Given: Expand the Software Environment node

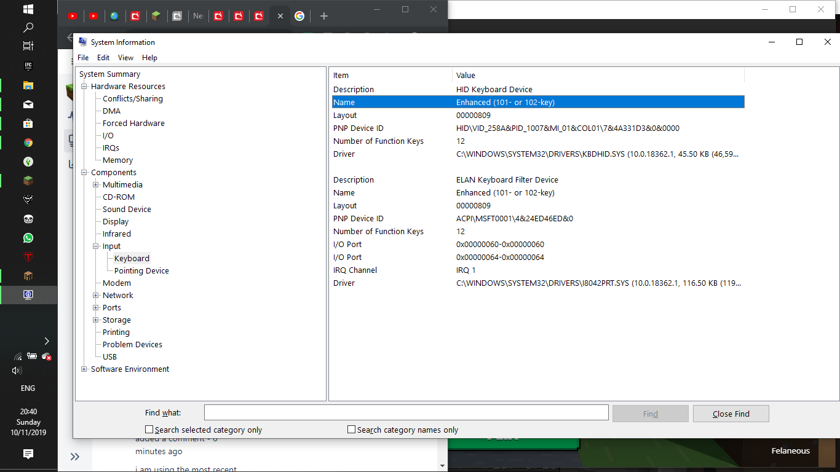Looking at the screenshot, I should [84, 369].
